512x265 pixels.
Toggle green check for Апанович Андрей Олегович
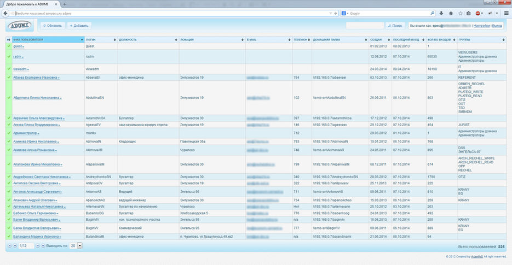click(x=9, y=200)
